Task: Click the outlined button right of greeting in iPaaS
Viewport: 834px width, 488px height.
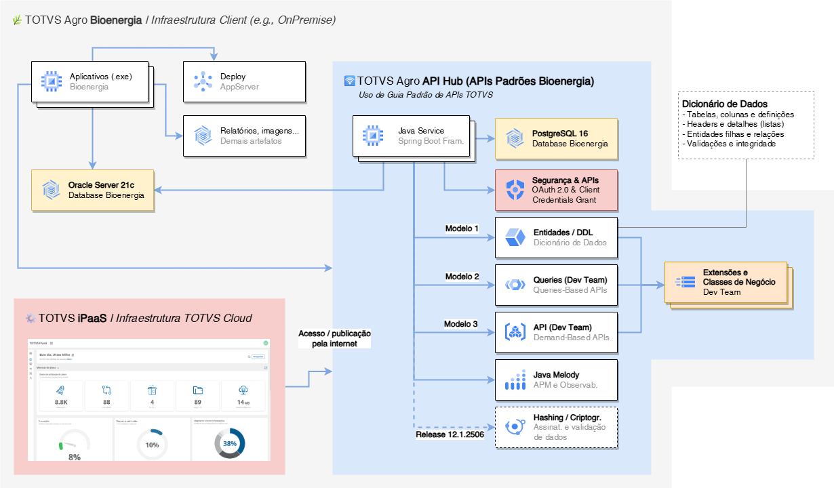Action: pos(258,357)
